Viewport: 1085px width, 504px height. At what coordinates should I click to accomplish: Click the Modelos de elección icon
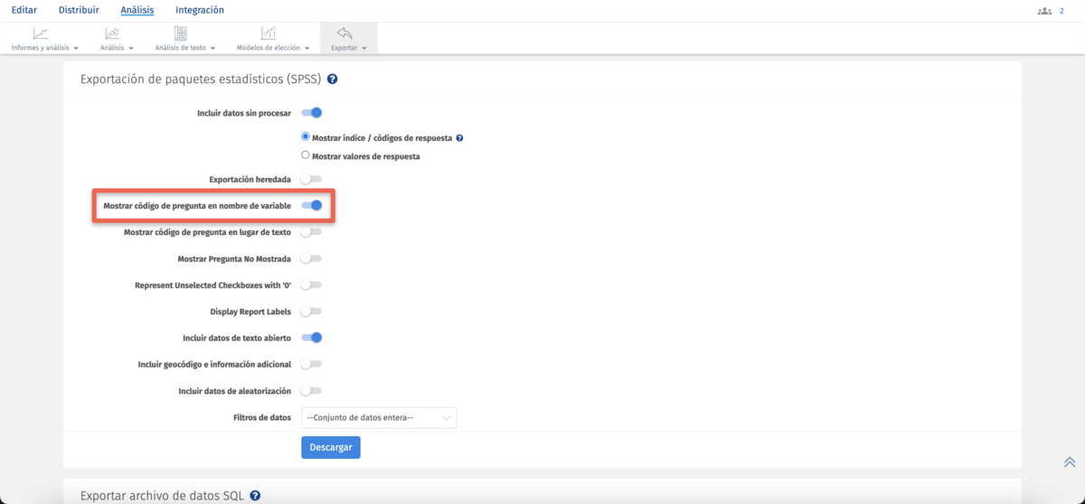(269, 33)
